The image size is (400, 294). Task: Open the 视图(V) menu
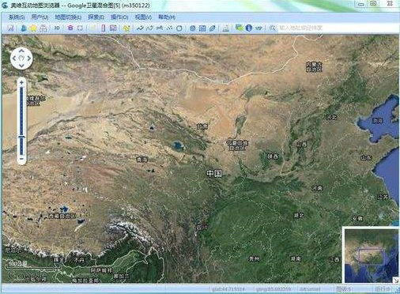pos(143,17)
